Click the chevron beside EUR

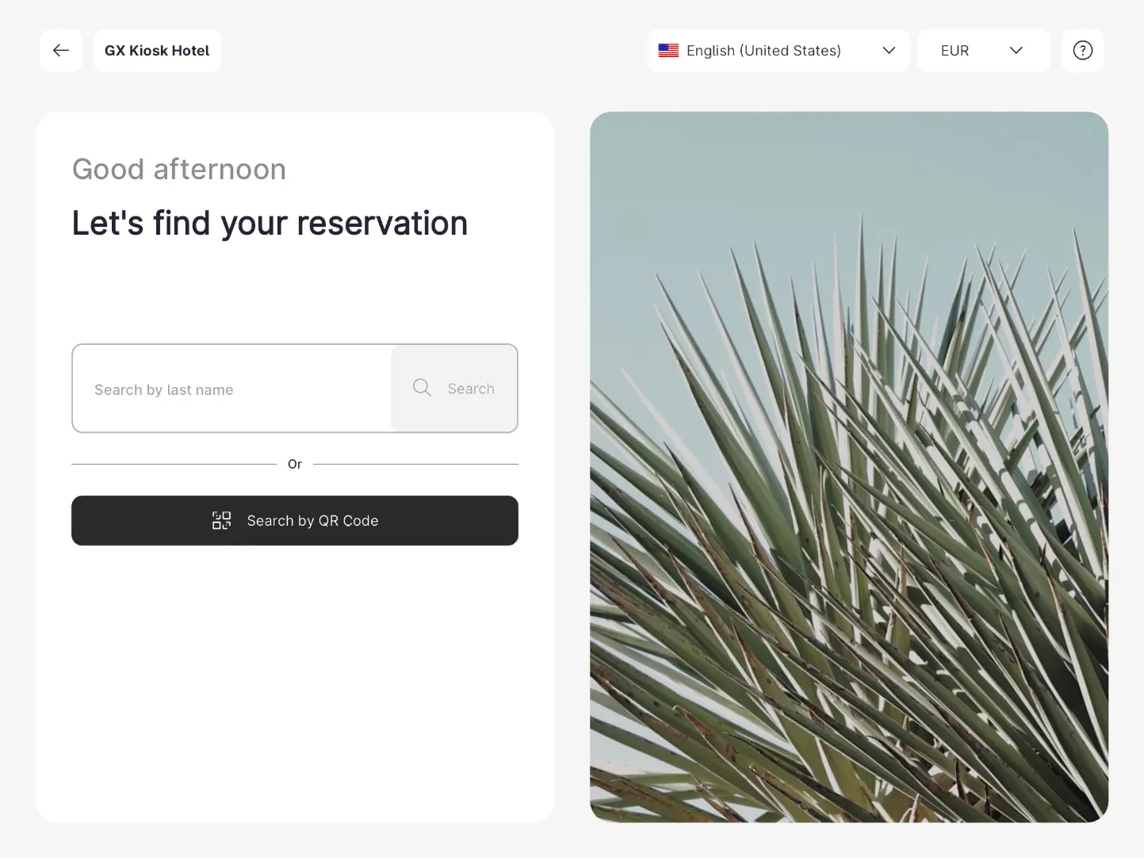1016,51
